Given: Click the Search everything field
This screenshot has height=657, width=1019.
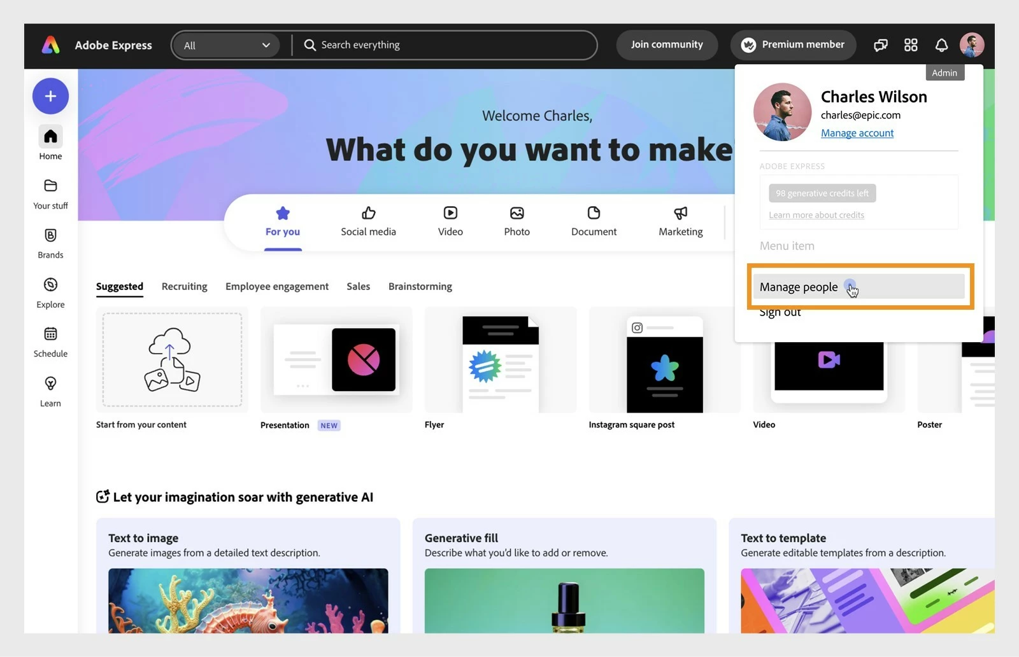Looking at the screenshot, I should tap(445, 45).
